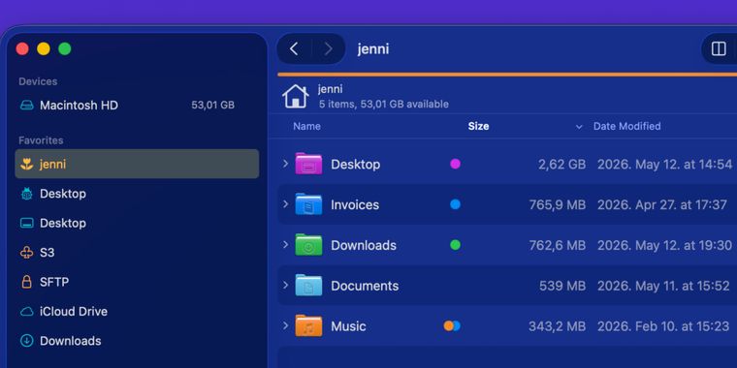The height and width of the screenshot is (368, 737).
Task: Click the 343,2 MB size of Music
Action: click(x=558, y=326)
